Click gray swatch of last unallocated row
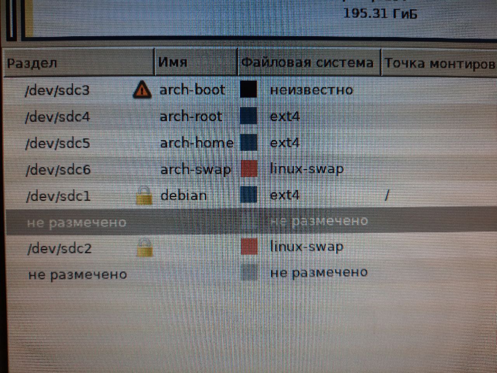 pos(249,272)
